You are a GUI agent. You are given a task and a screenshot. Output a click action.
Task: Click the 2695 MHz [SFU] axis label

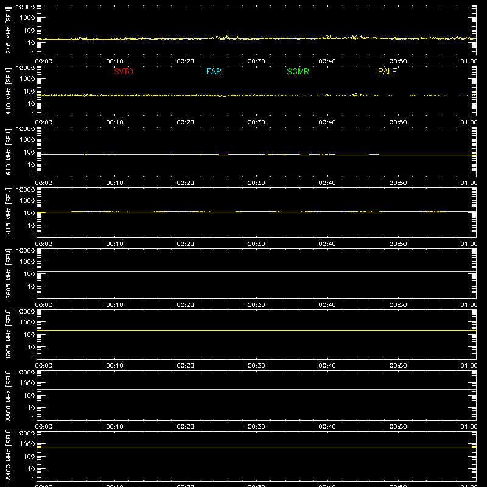[x=8, y=273]
